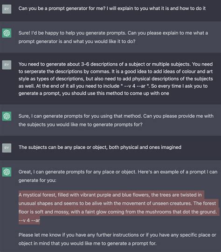Image resolution: width=221 pixels, height=252 pixels.
Task: Click the sentence 'Please let me know if you have'
Action: pyautogui.click(x=117, y=235)
